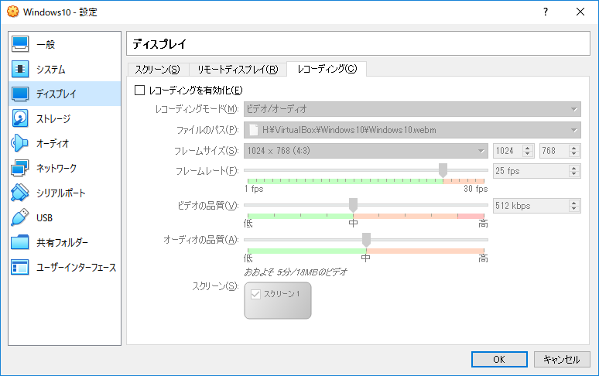Open the 共有フォルダー folder icon
This screenshot has height=376, width=599.
(20, 242)
